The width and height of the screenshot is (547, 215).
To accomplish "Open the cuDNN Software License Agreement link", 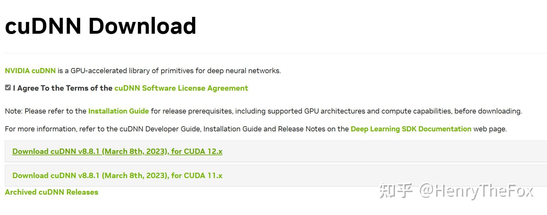I will 181,88.
